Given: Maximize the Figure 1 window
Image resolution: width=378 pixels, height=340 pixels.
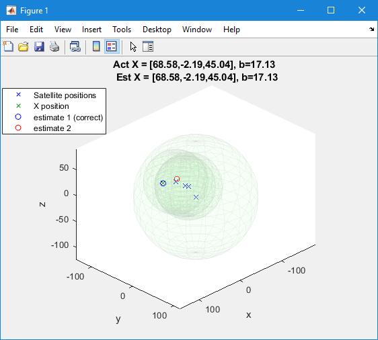Looking at the screenshot, I should 331,10.
